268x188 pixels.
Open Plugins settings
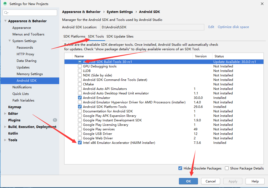[14, 120]
